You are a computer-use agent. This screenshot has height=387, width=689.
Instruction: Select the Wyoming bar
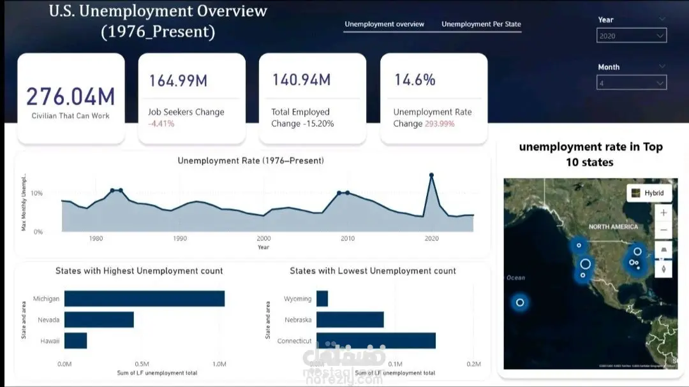[x=322, y=299]
